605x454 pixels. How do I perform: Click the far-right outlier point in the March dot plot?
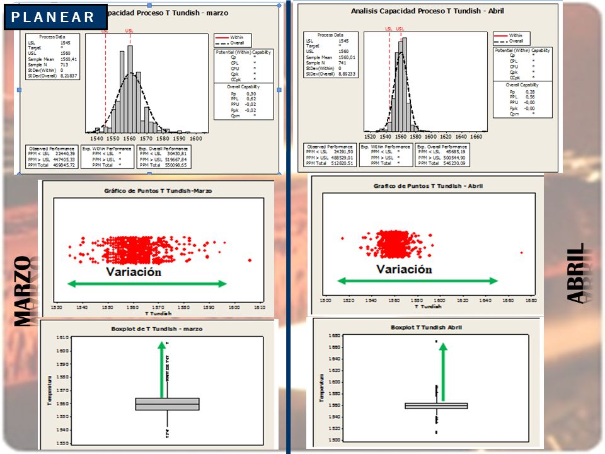coord(250,260)
